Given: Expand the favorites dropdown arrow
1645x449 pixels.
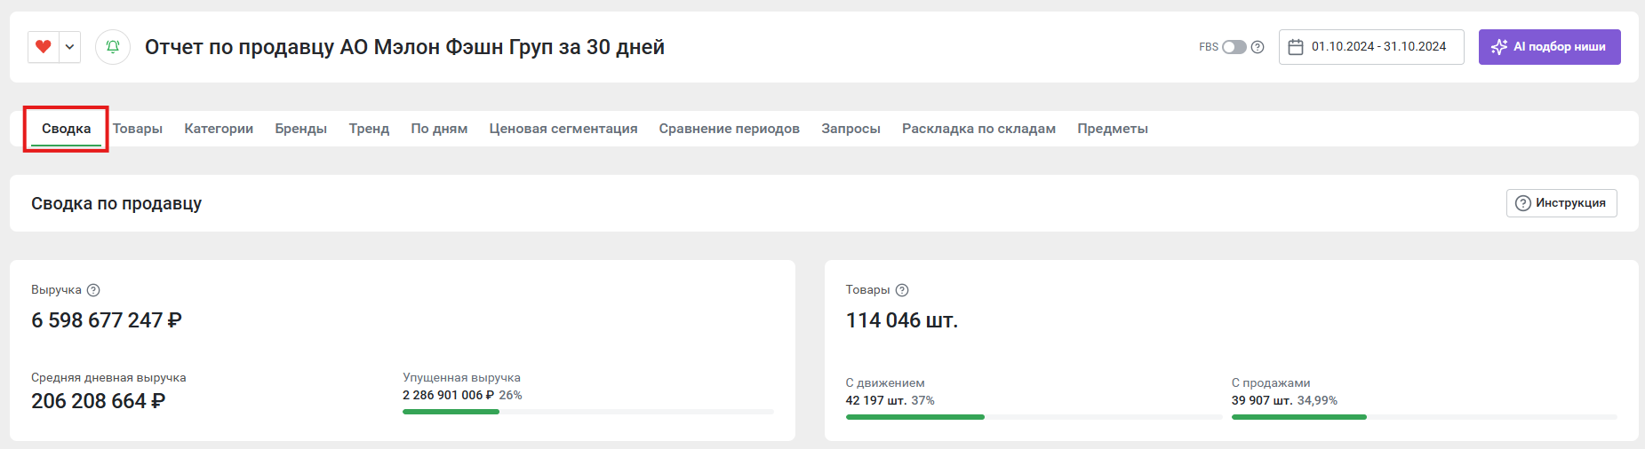Looking at the screenshot, I should tap(69, 47).
